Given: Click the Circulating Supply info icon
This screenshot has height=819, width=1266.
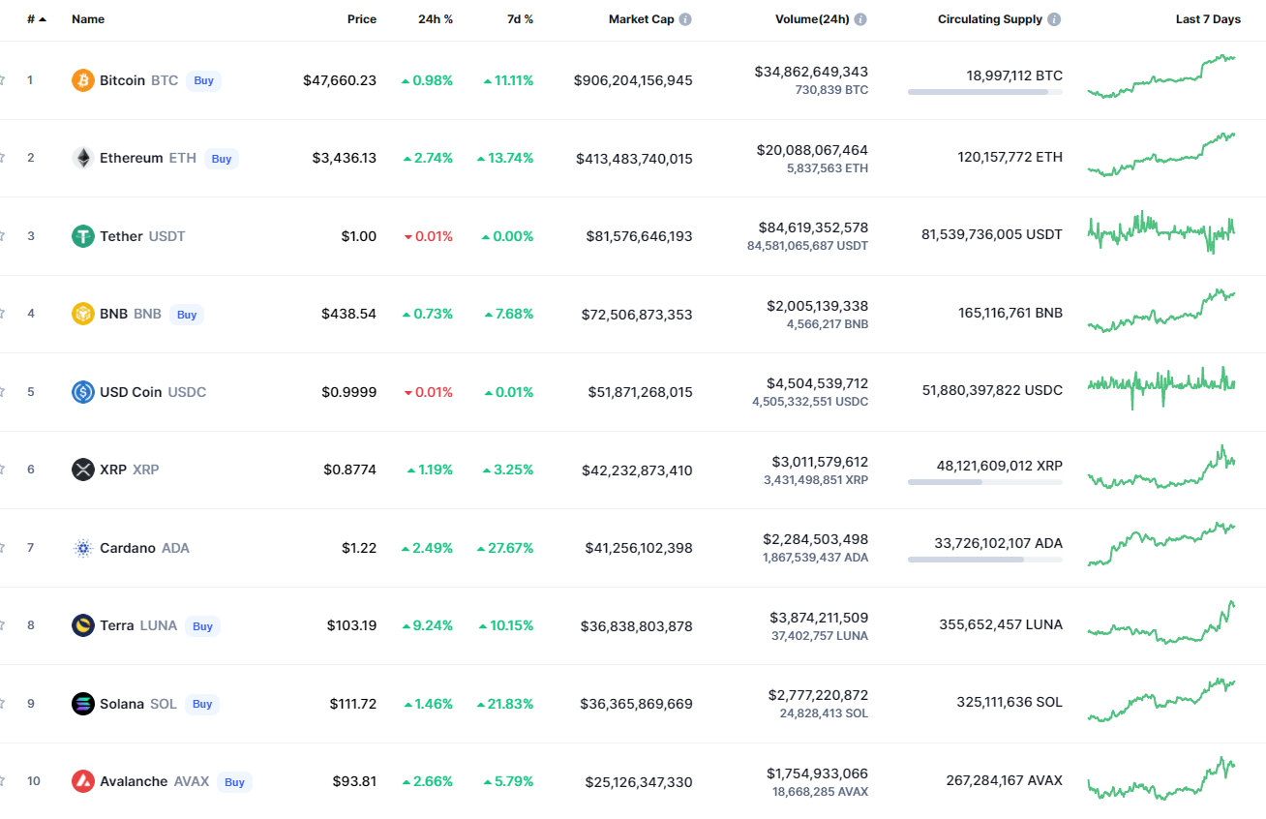Looking at the screenshot, I should pyautogui.click(x=1054, y=19).
